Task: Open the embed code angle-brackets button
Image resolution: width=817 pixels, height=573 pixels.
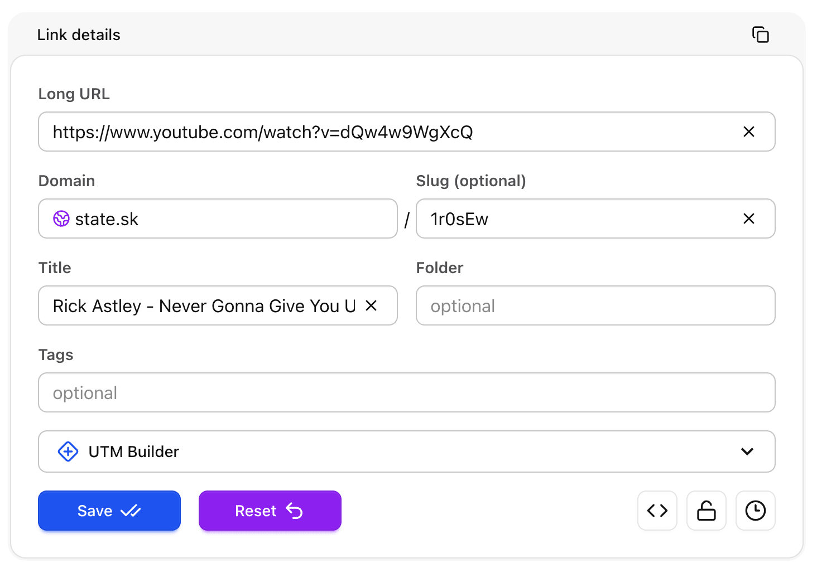Action: pyautogui.click(x=657, y=511)
